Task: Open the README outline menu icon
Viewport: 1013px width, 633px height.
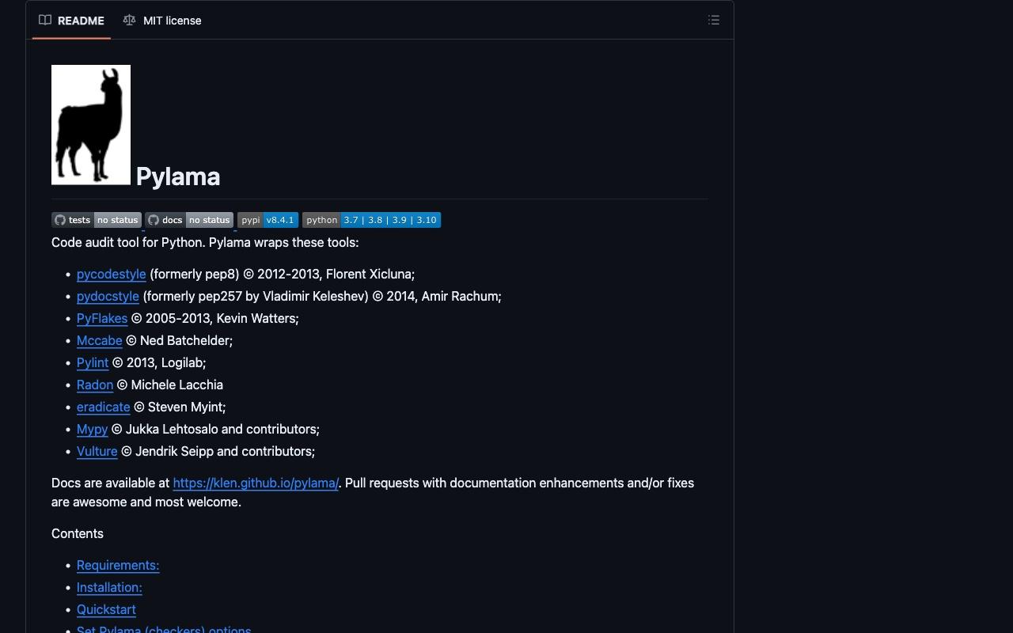Action: click(x=714, y=21)
